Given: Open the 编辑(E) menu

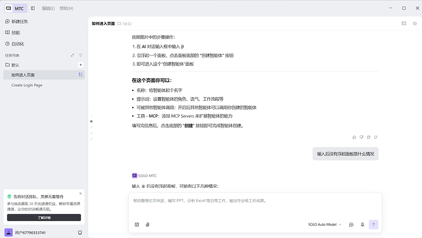Looking at the screenshot, I should [x=48, y=9].
